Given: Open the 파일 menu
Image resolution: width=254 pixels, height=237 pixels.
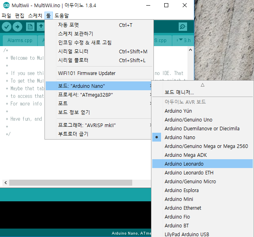Looking at the screenshot, I should [6, 16].
